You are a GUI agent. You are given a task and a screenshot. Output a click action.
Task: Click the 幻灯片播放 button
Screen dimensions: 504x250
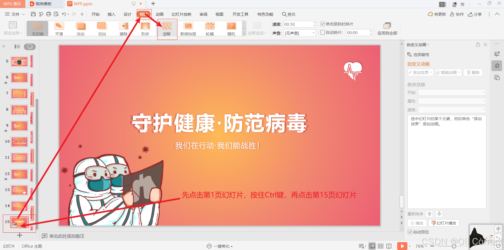[444, 223]
